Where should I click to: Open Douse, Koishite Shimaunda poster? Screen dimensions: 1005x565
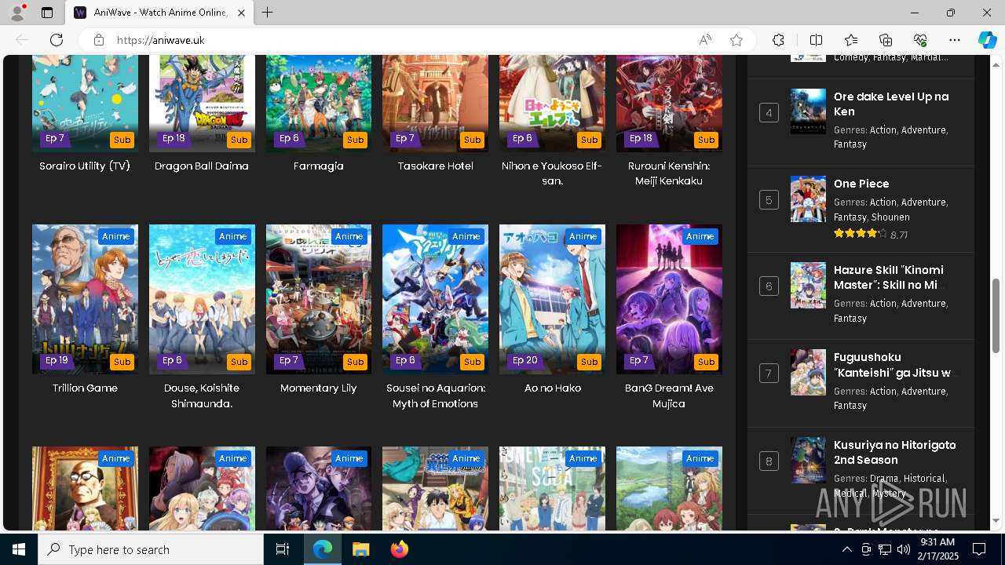[x=202, y=299]
